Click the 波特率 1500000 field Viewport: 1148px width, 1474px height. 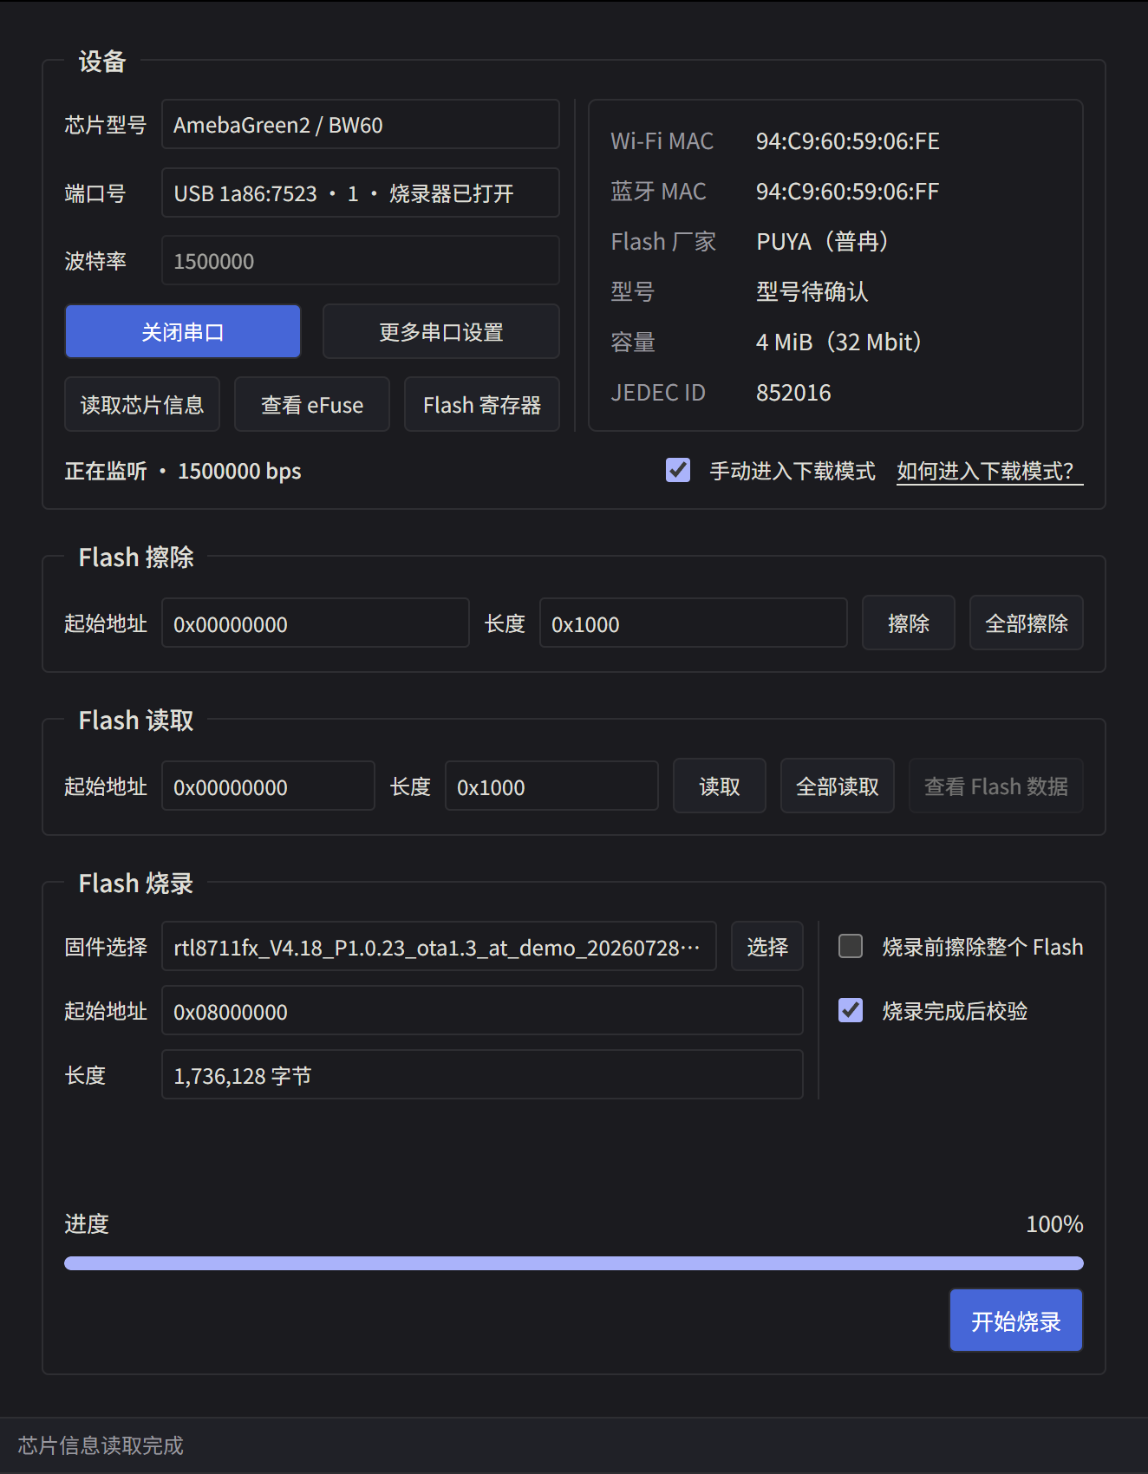tap(361, 260)
